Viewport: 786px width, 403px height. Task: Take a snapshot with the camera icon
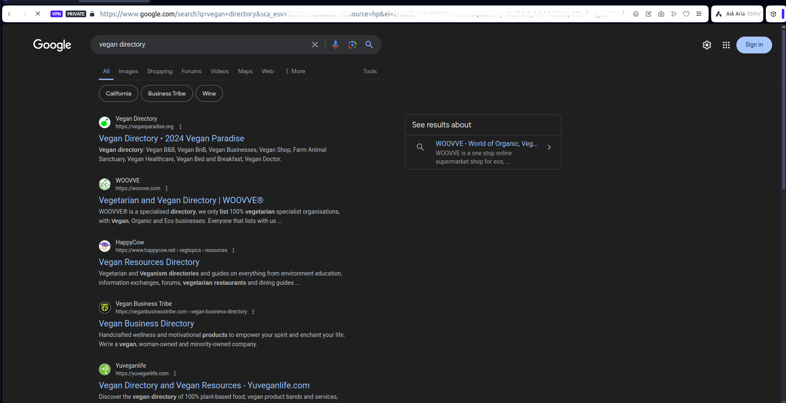pos(661,14)
